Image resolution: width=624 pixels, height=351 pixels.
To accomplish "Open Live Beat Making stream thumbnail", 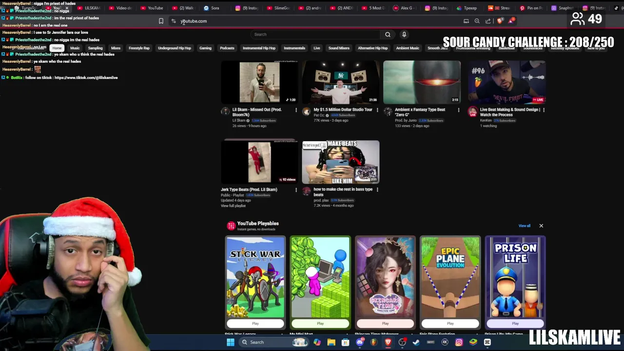I will pos(507,82).
